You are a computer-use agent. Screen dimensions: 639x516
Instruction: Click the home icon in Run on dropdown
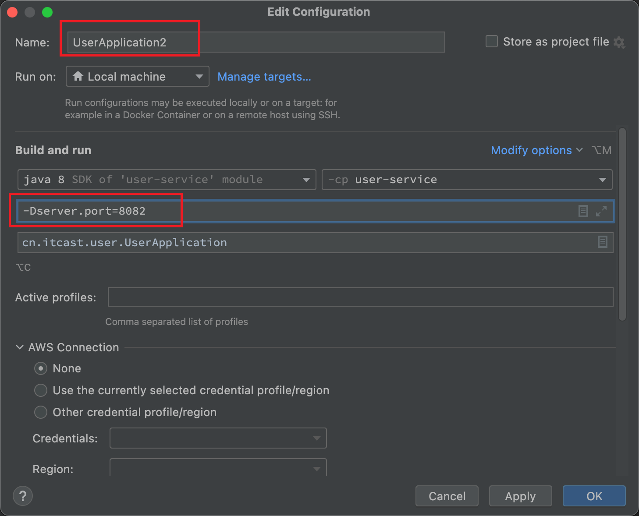(x=78, y=76)
